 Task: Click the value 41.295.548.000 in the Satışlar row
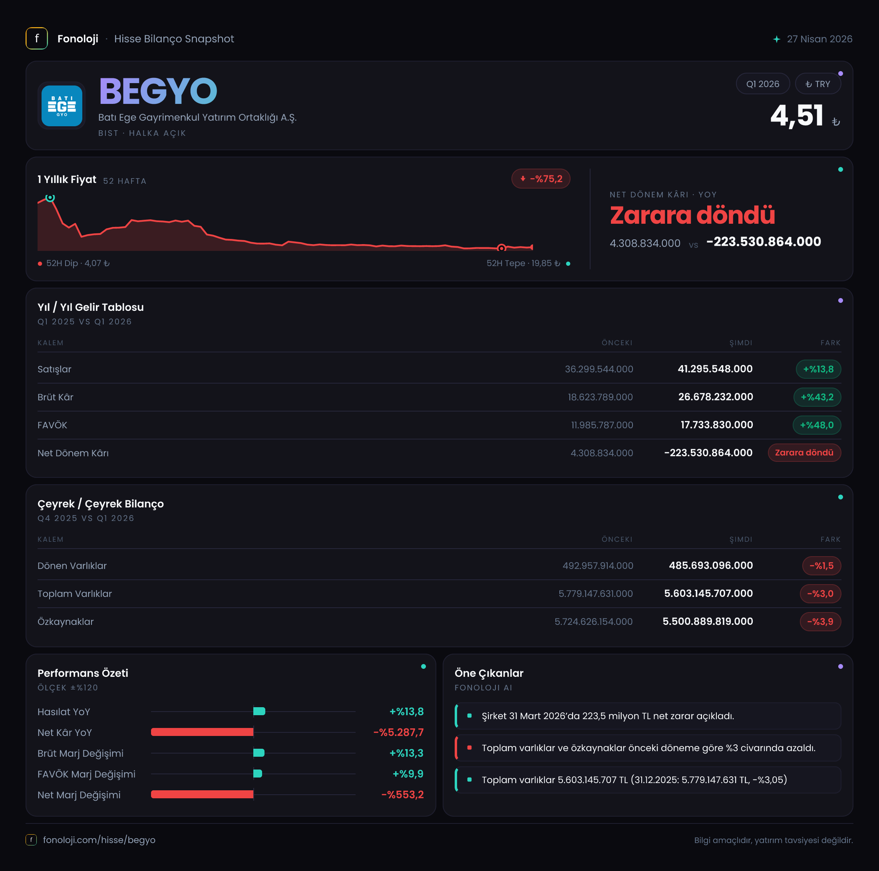(x=715, y=369)
